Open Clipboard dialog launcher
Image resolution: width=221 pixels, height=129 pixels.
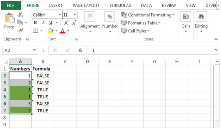click(27, 39)
